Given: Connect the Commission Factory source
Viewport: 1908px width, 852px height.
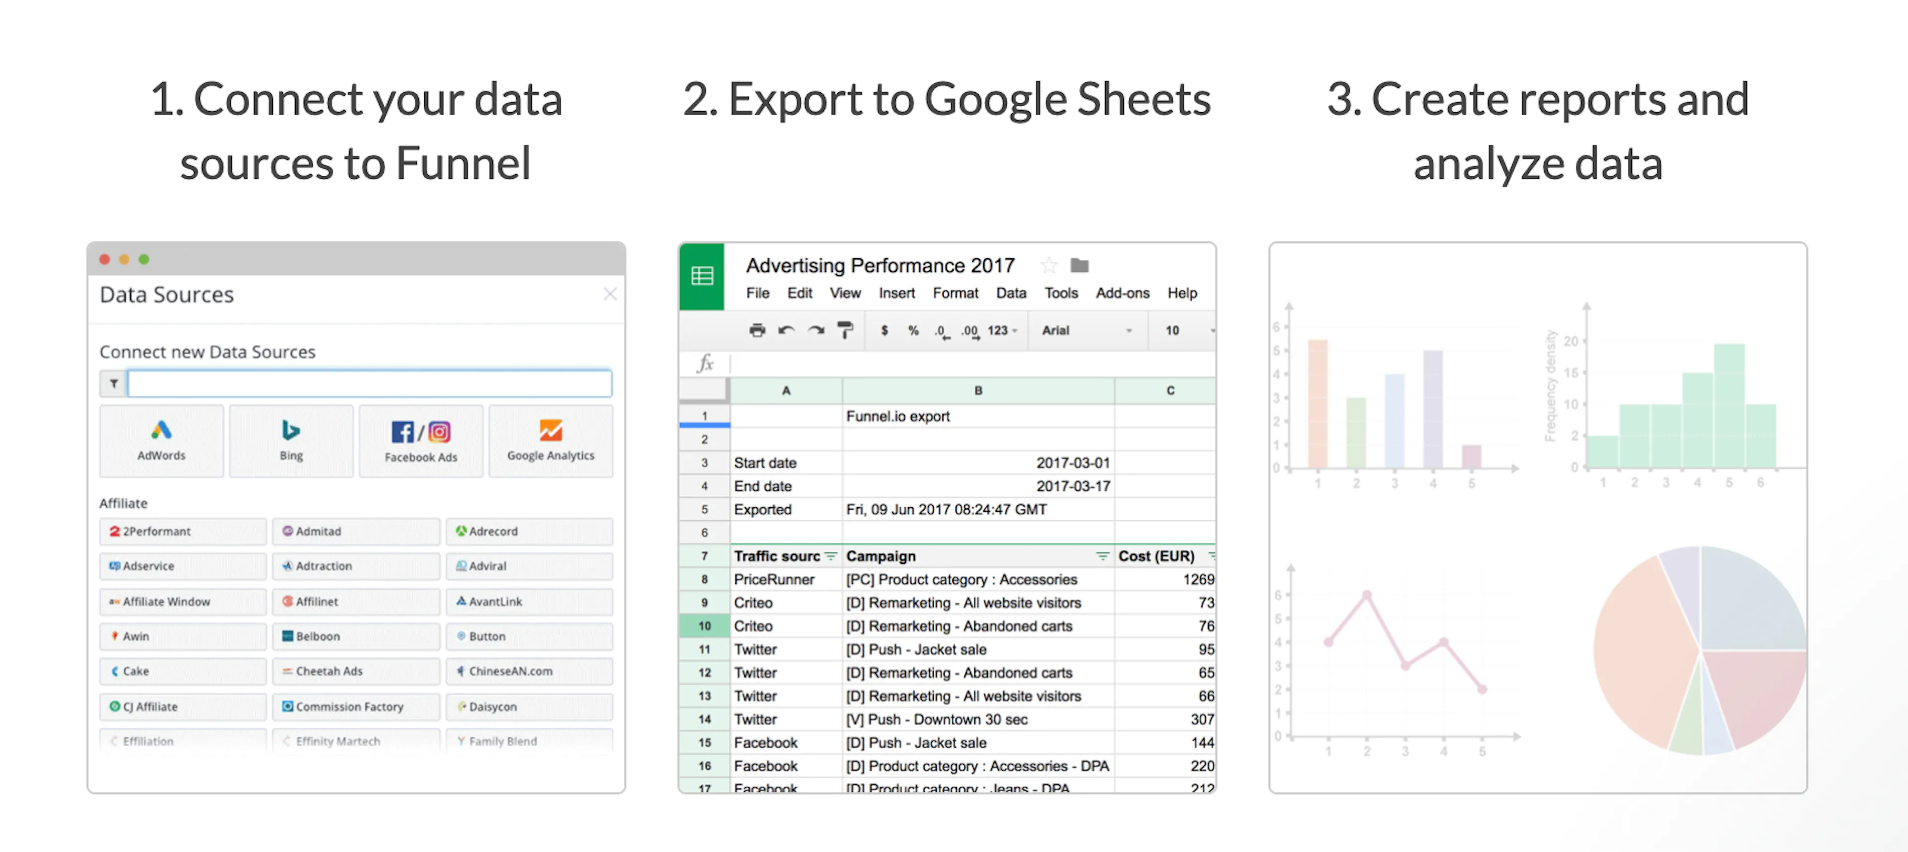Looking at the screenshot, I should [x=356, y=707].
